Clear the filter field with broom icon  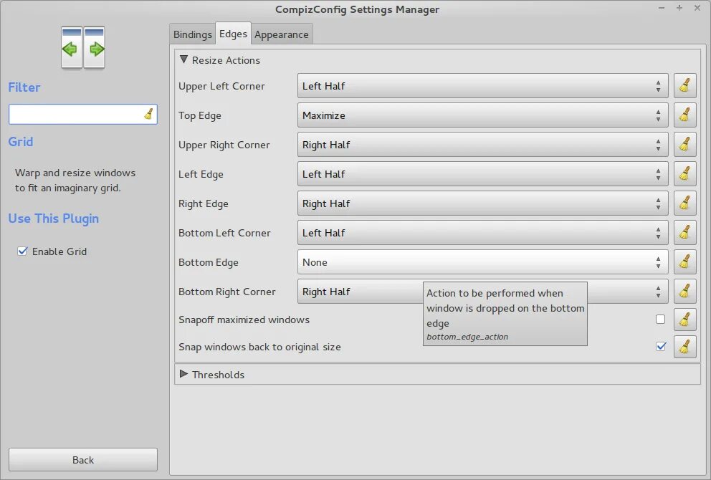point(149,114)
